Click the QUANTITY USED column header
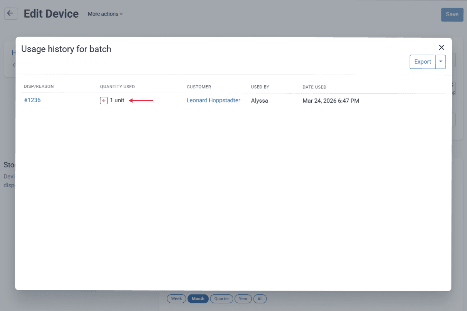Screen dimensions: 467x311 [117, 87]
